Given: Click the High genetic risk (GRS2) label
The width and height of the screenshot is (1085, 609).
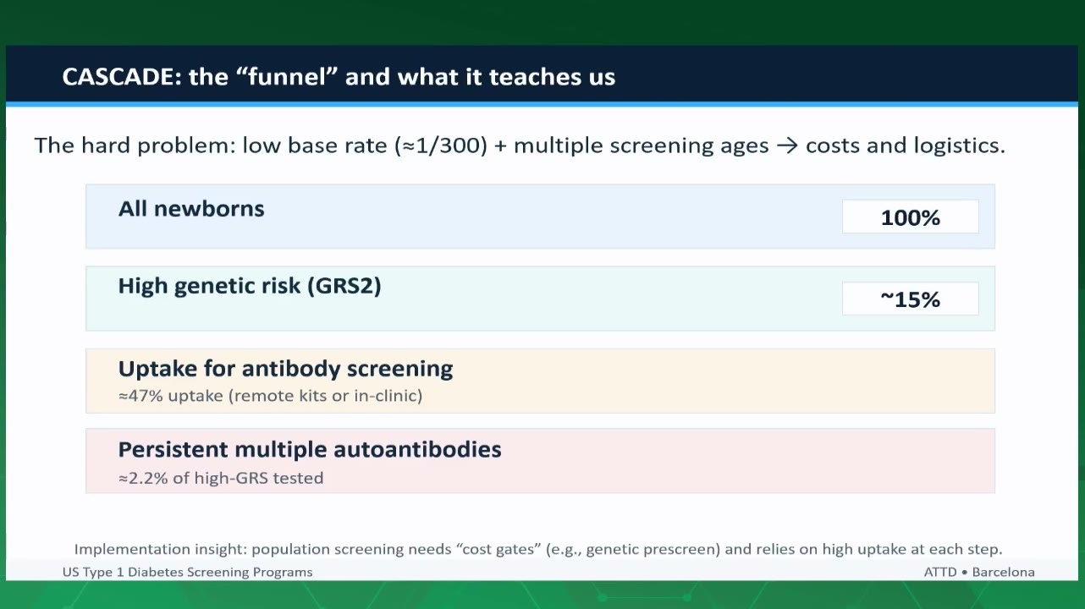Looking at the screenshot, I should click(250, 286).
